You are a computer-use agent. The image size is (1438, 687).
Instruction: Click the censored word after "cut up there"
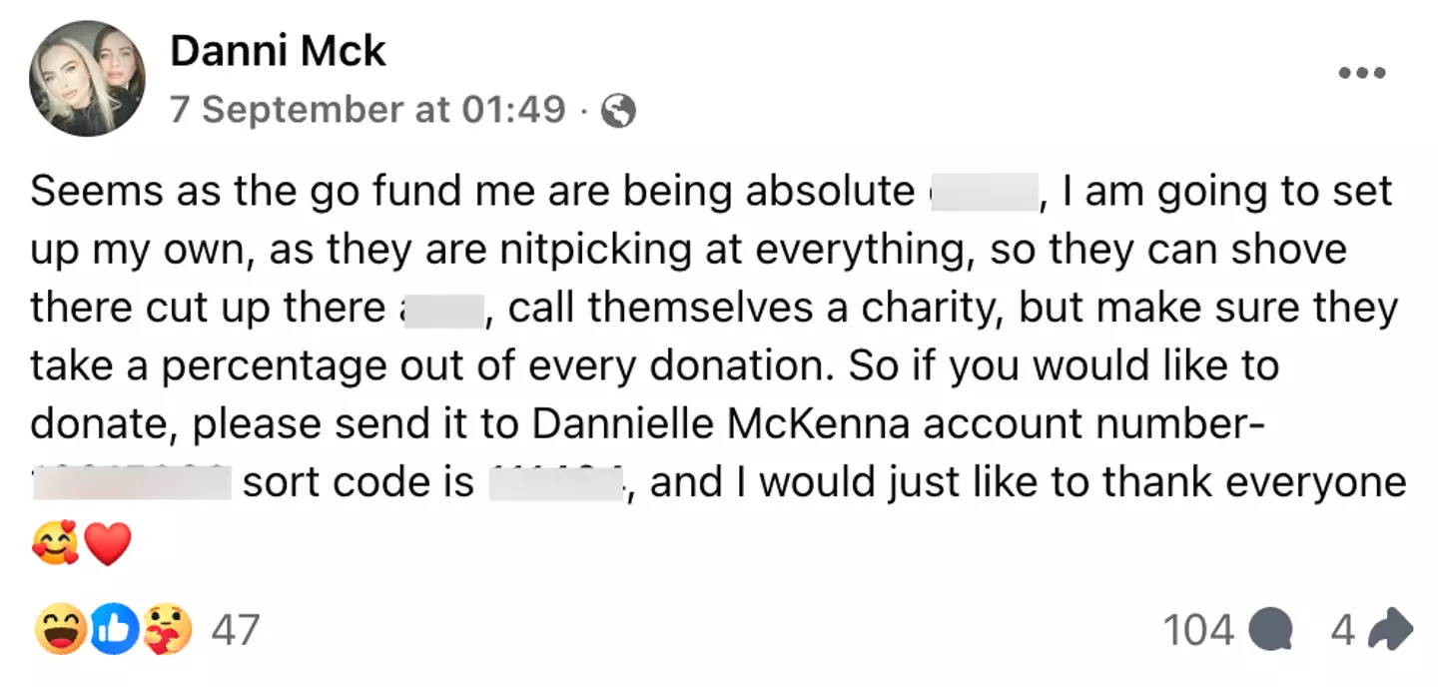pos(440,309)
